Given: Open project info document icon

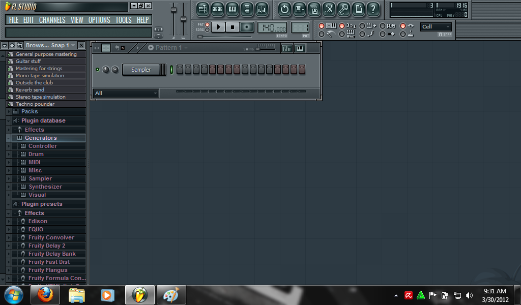Looking at the screenshot, I should [x=359, y=9].
